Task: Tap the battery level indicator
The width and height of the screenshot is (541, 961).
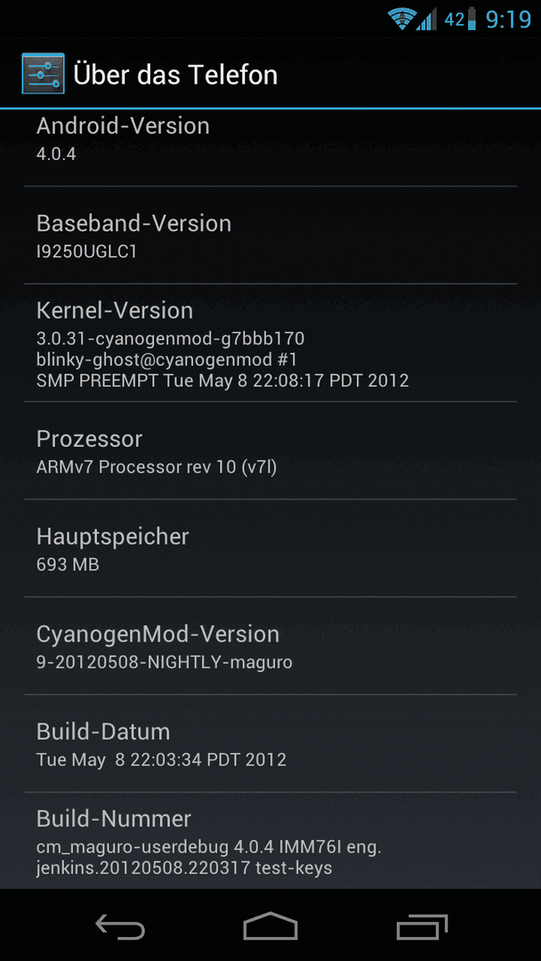Action: [x=472, y=19]
